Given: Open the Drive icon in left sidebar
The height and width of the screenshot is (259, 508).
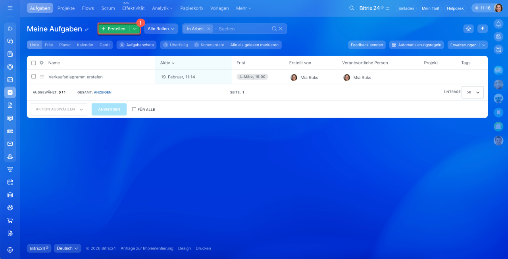Looking at the screenshot, I should 10,131.
